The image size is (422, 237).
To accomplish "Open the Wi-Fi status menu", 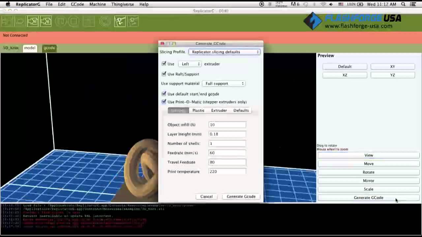I will pyautogui.click(x=323, y=4).
